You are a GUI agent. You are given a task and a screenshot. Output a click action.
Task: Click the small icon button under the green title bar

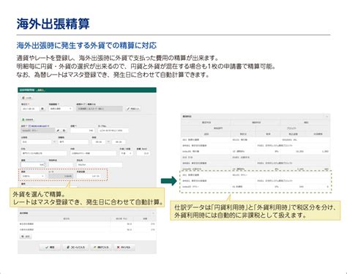pos(26,98)
